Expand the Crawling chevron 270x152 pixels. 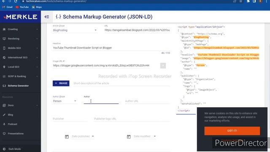(x=37, y=29)
